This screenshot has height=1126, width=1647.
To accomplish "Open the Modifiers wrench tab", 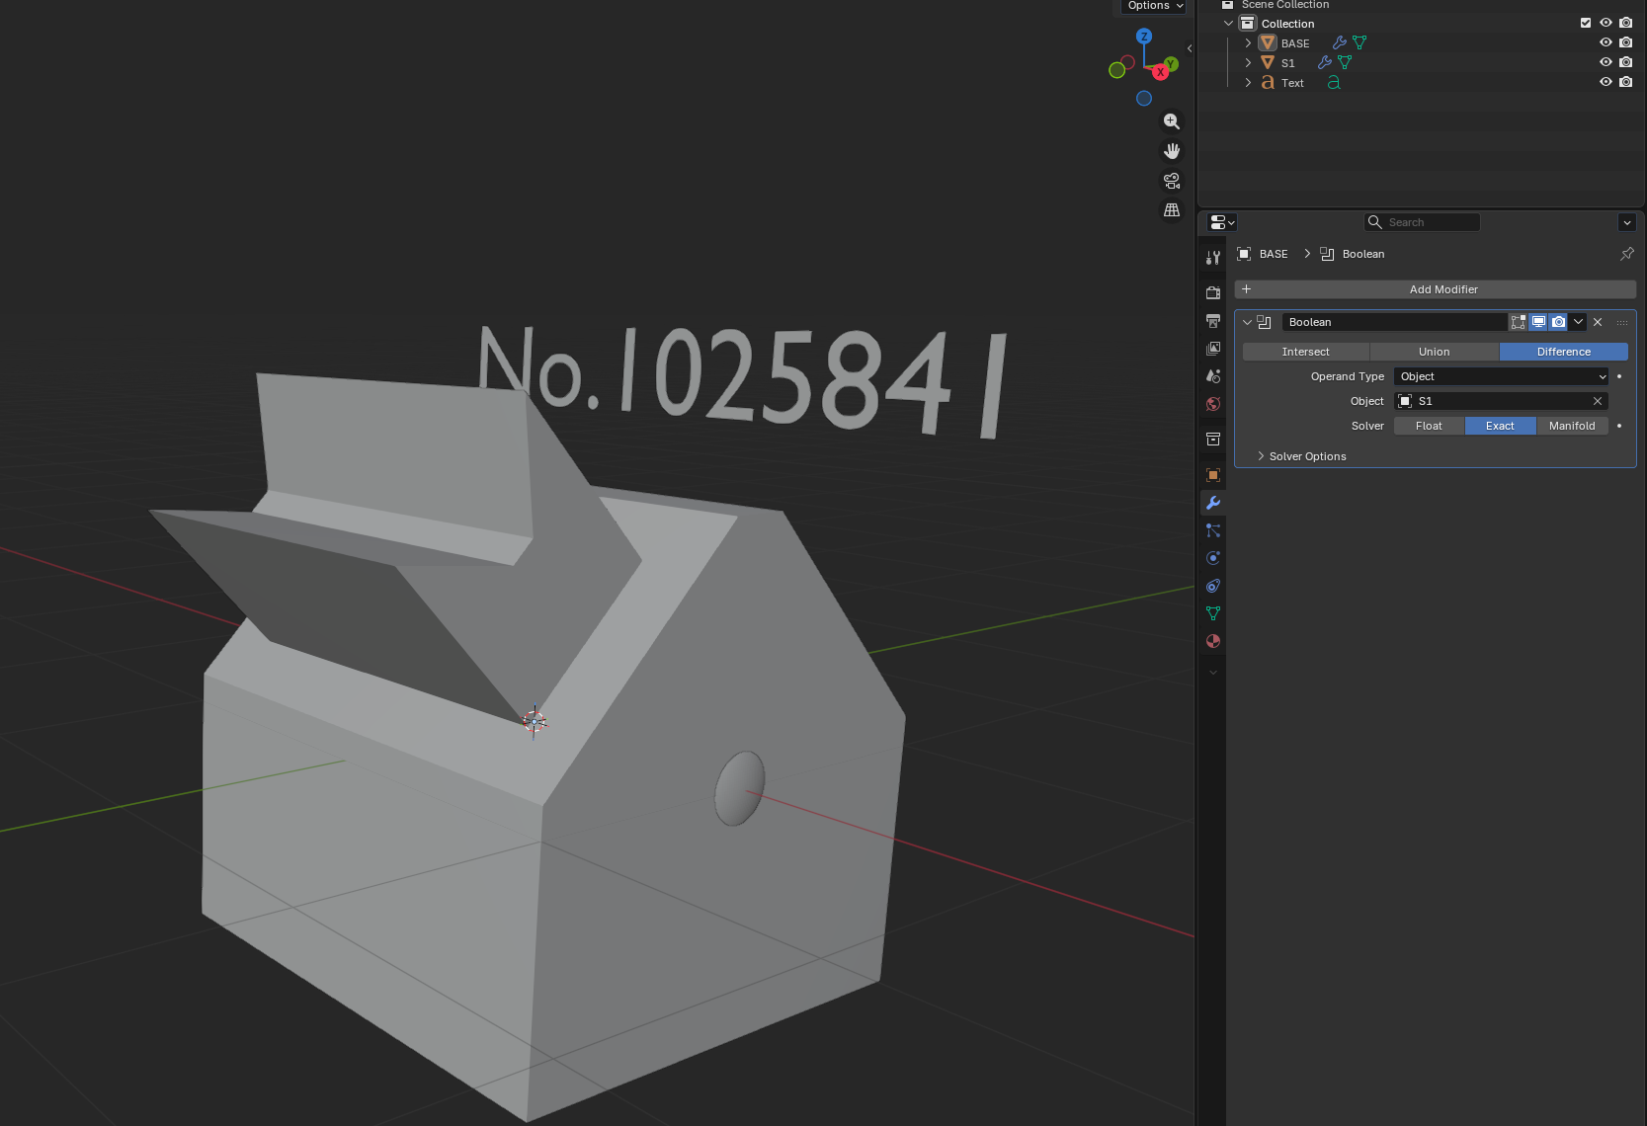I will click(x=1213, y=503).
